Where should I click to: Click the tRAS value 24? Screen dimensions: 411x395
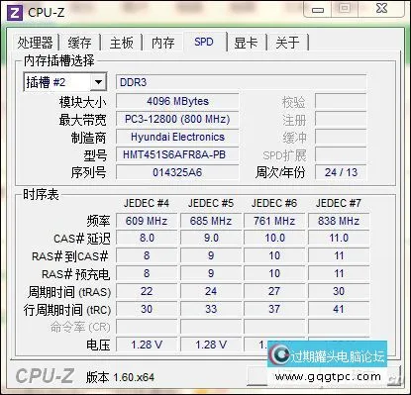(211, 291)
